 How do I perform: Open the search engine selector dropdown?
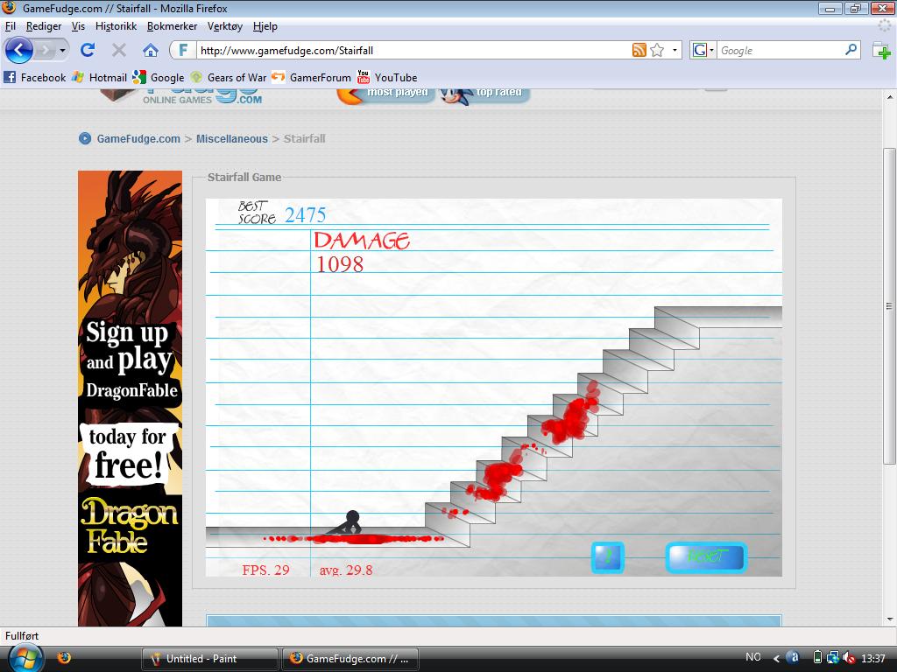703,50
